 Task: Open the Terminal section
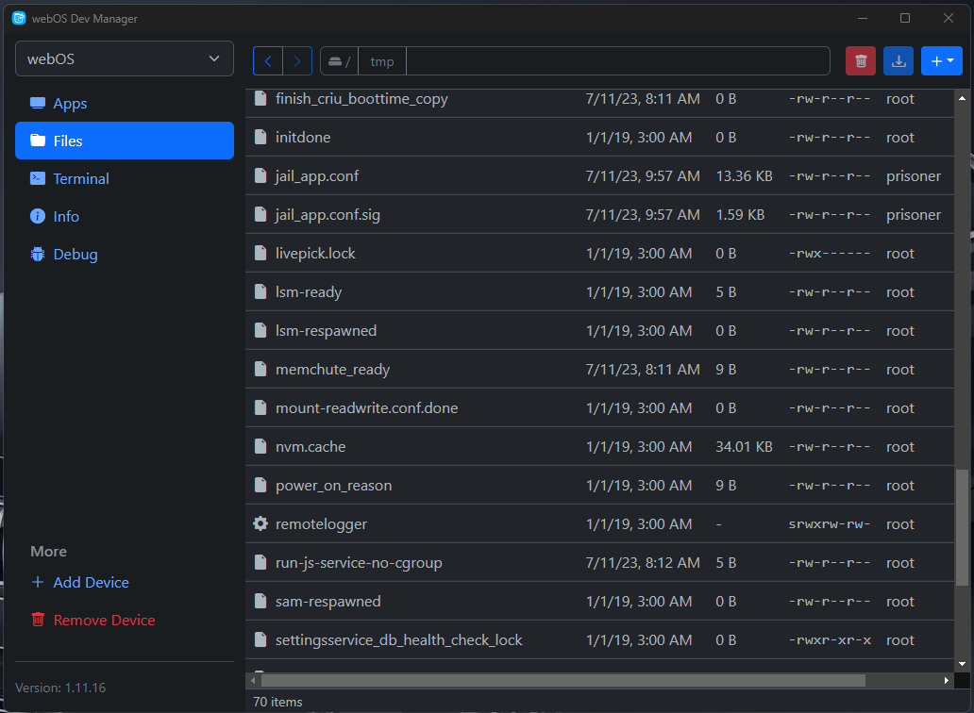pos(81,178)
